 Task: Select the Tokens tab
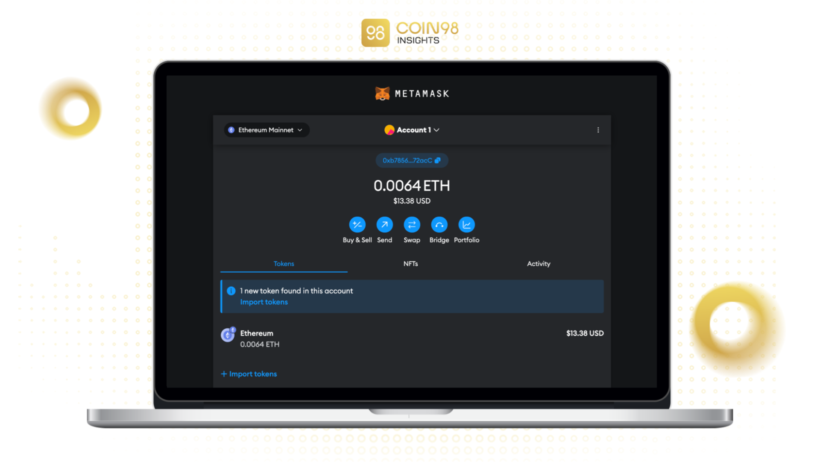pos(284,263)
